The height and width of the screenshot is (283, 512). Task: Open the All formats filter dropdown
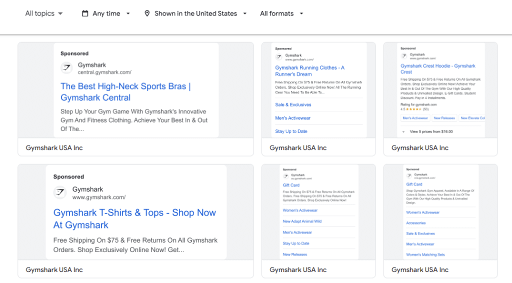click(x=281, y=13)
